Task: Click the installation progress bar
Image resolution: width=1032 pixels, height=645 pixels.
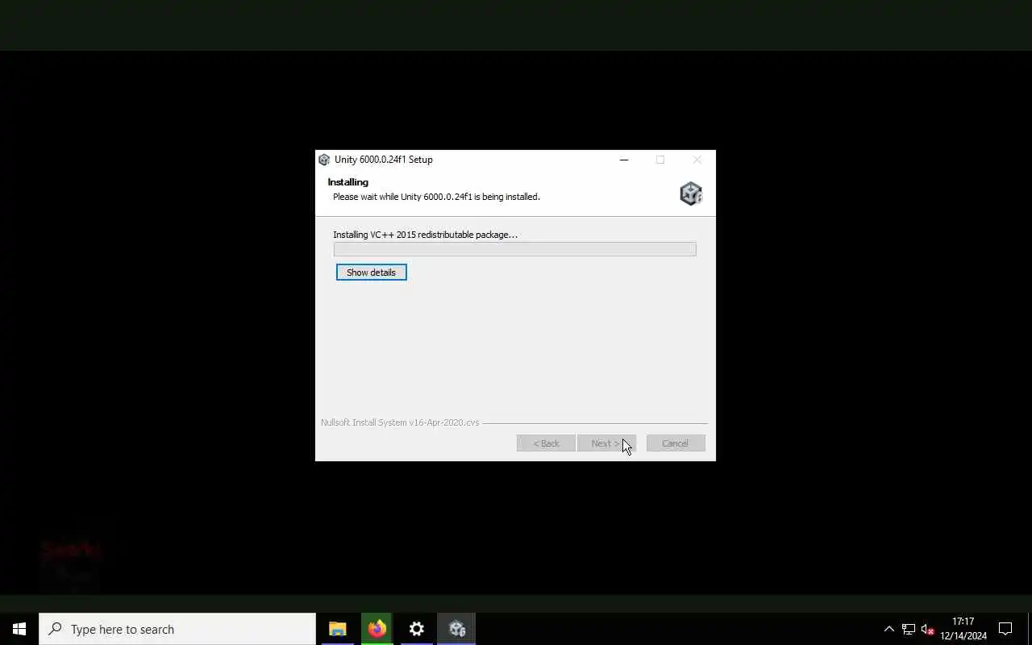Action: [x=514, y=249]
